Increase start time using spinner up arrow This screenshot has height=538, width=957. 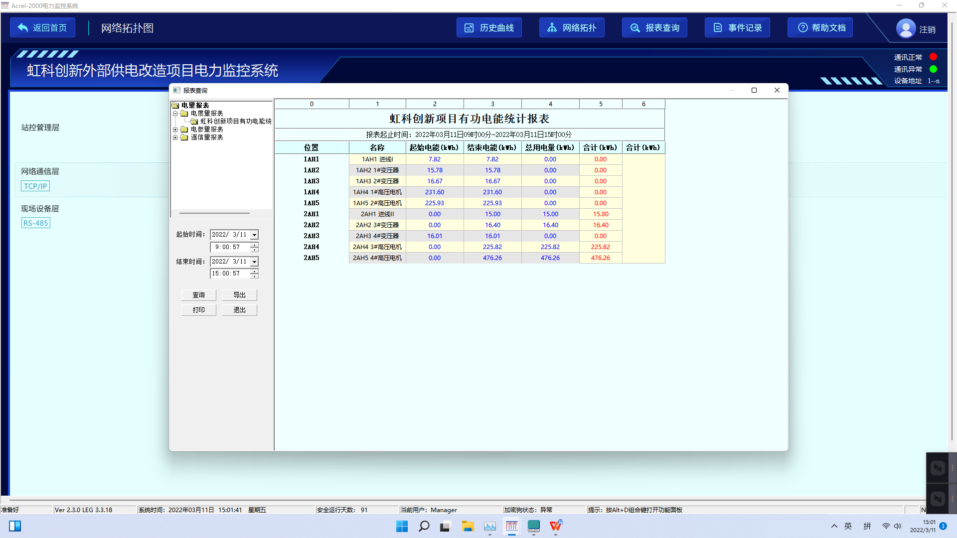[x=255, y=245]
